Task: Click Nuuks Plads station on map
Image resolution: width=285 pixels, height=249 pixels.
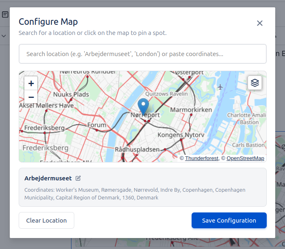Action: 71,94
